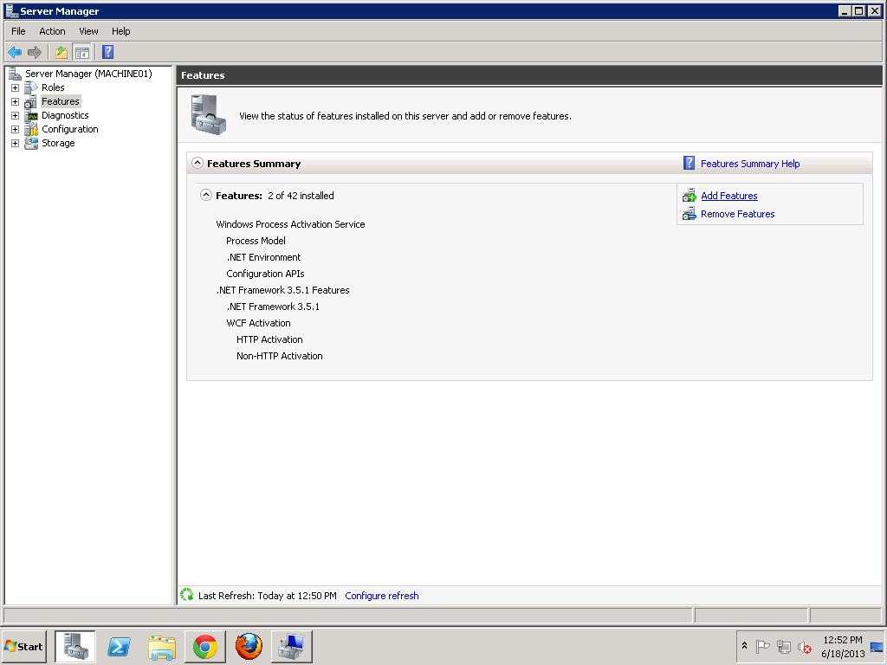Image resolution: width=887 pixels, height=665 pixels.
Task: Open the Action menu
Action: 52,31
